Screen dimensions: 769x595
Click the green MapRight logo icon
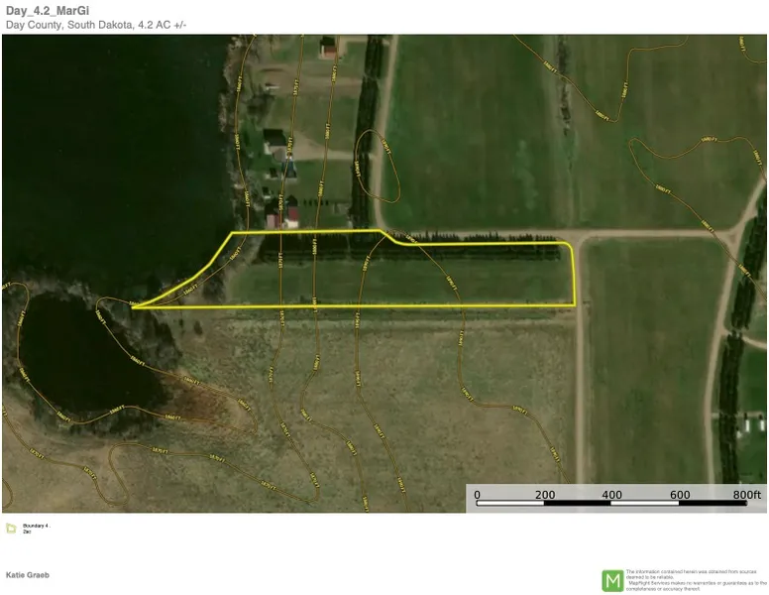pyautogui.click(x=612, y=580)
